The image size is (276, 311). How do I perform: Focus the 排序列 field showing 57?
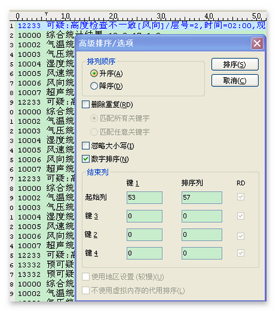202,198
